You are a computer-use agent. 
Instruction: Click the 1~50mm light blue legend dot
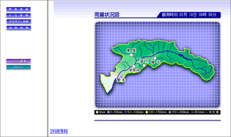pos(109,112)
